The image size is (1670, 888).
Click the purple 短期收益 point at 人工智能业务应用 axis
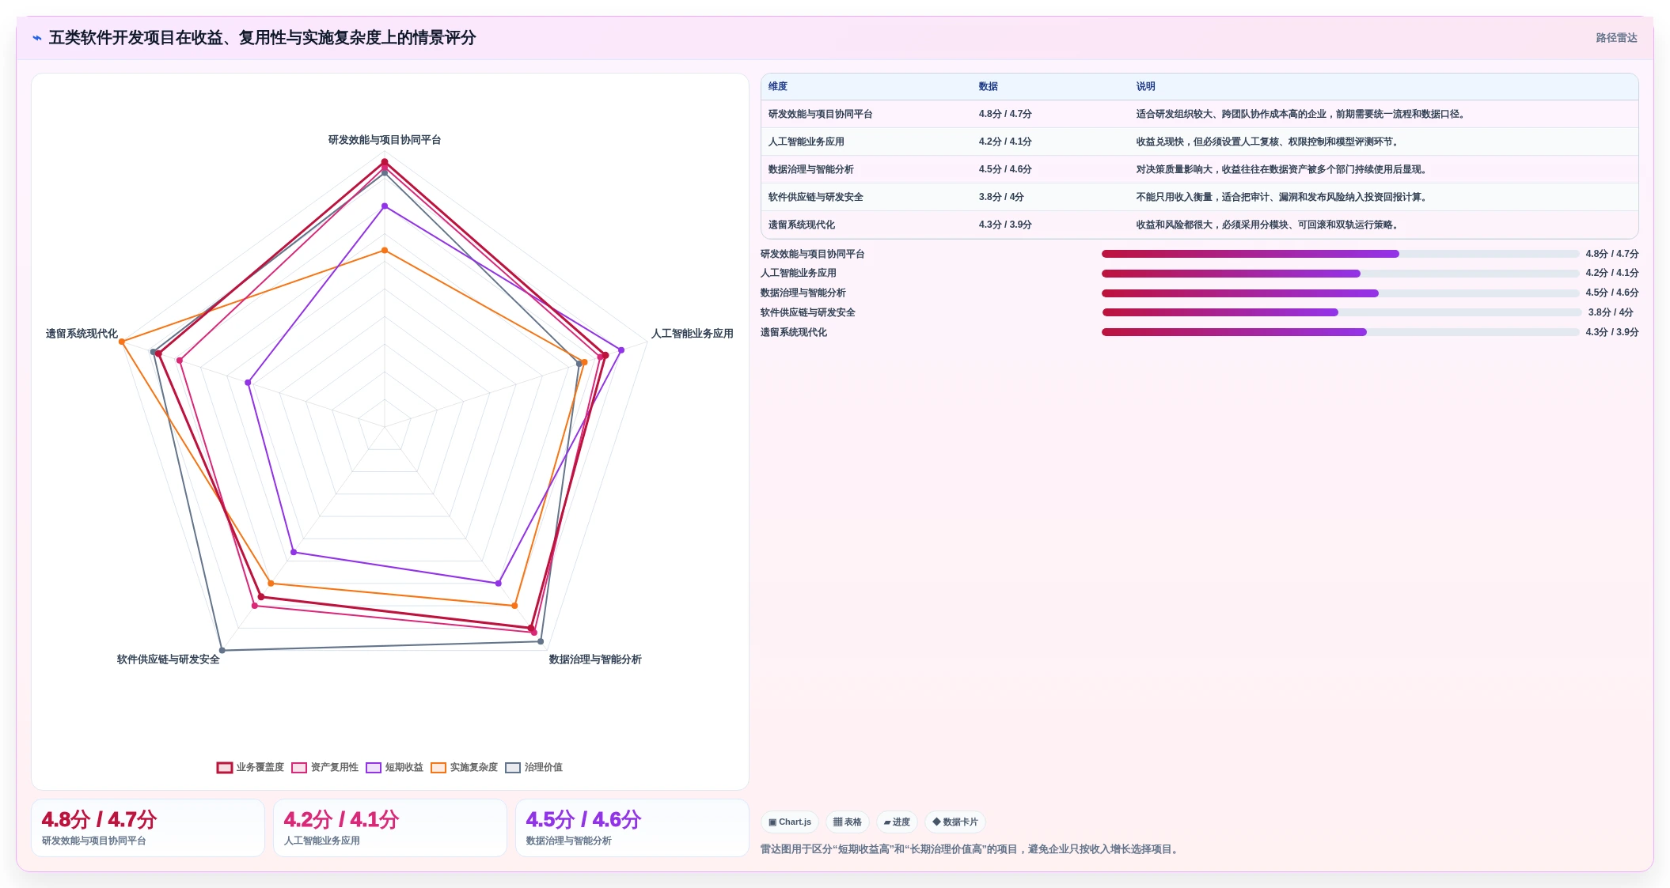(x=621, y=350)
